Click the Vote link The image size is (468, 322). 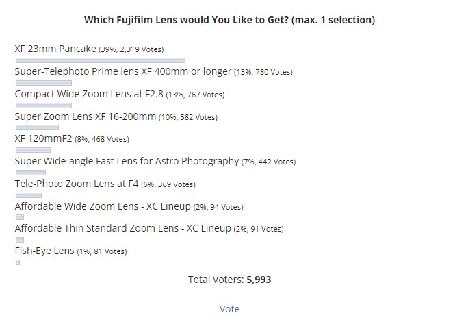(x=229, y=309)
